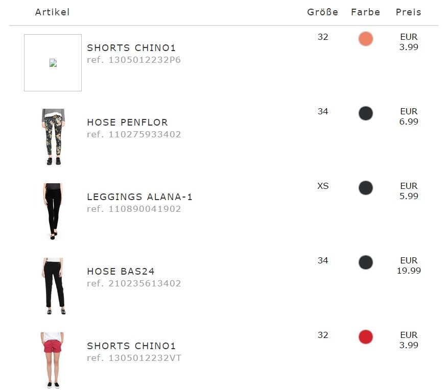Click reference number 1305012232VT

134,358
